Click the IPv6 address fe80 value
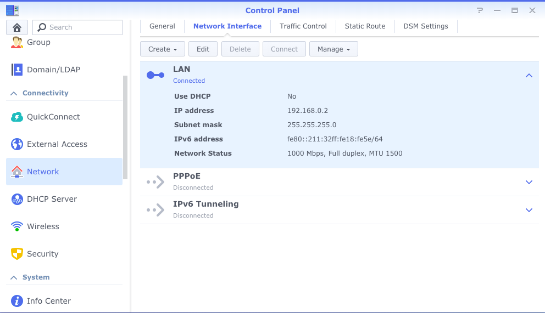This screenshot has height=313, width=545. pyautogui.click(x=335, y=139)
